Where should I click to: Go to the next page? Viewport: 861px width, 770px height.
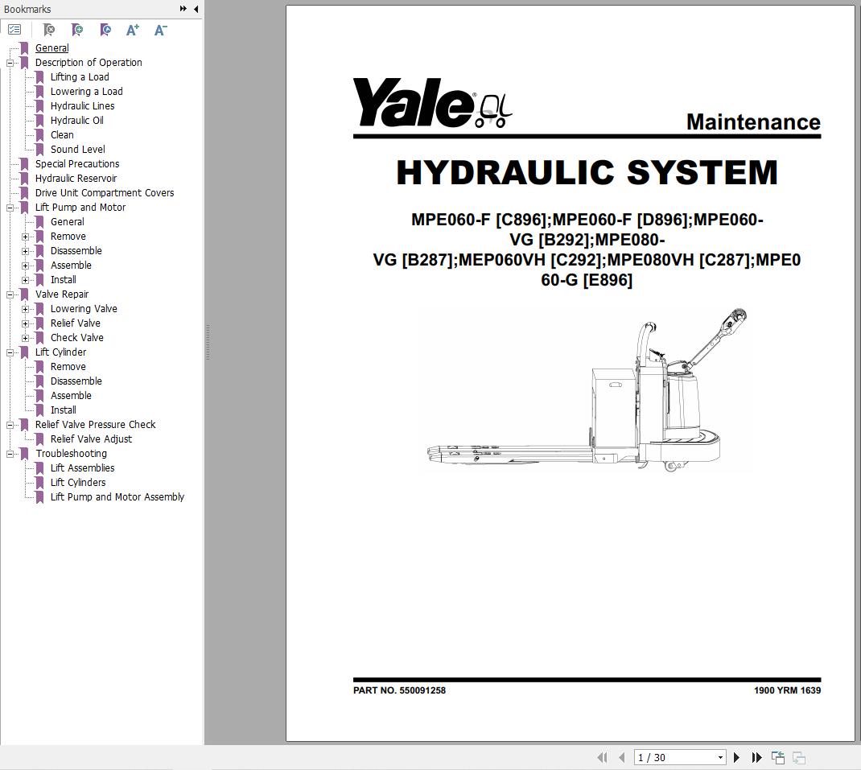pos(736,757)
